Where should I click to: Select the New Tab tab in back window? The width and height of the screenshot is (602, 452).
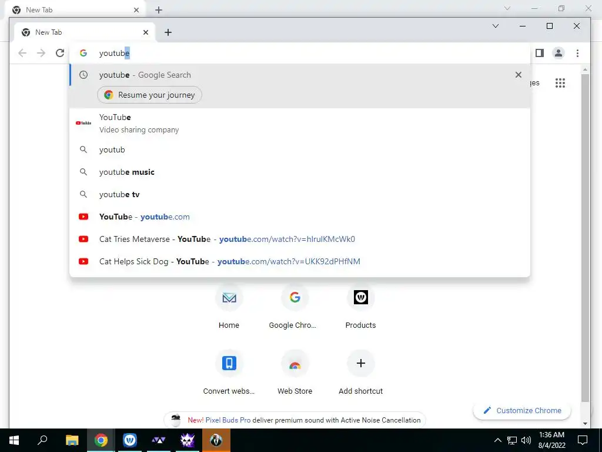click(75, 9)
